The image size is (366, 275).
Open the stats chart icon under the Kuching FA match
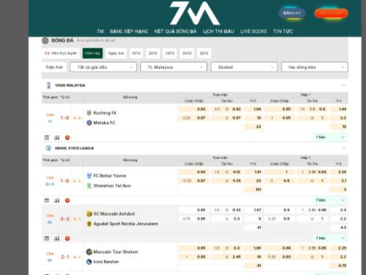(x=57, y=137)
